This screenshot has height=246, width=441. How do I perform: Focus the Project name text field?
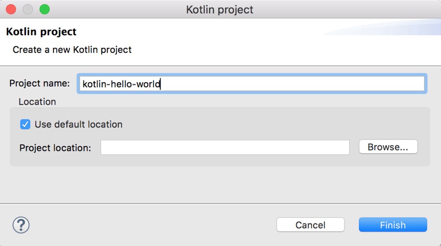tap(291, 84)
